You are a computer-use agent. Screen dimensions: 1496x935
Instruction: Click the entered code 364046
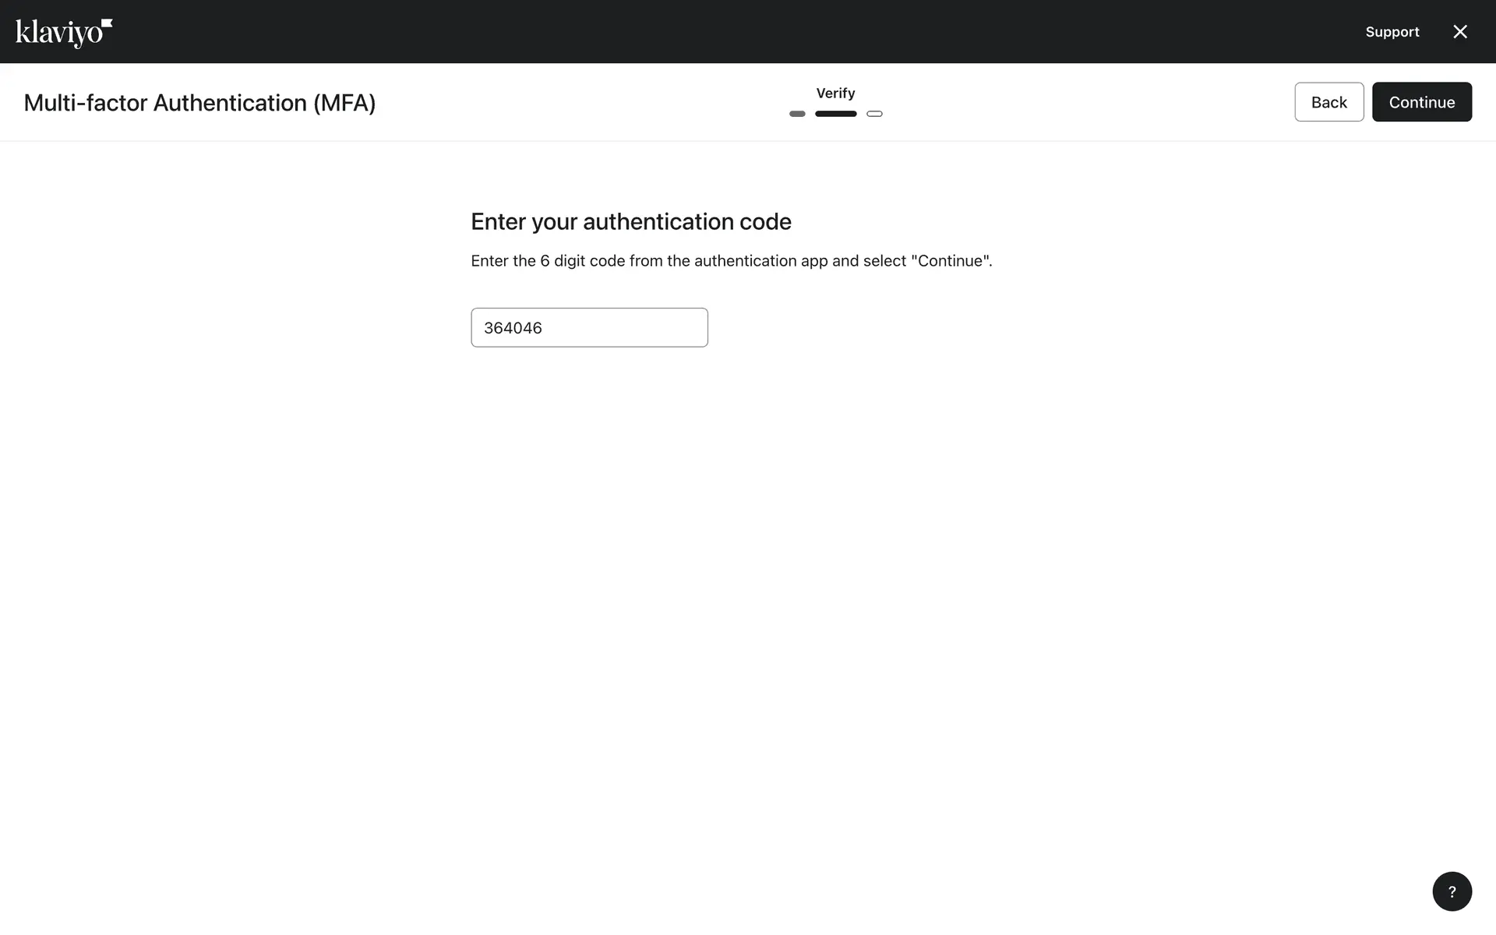[513, 328]
